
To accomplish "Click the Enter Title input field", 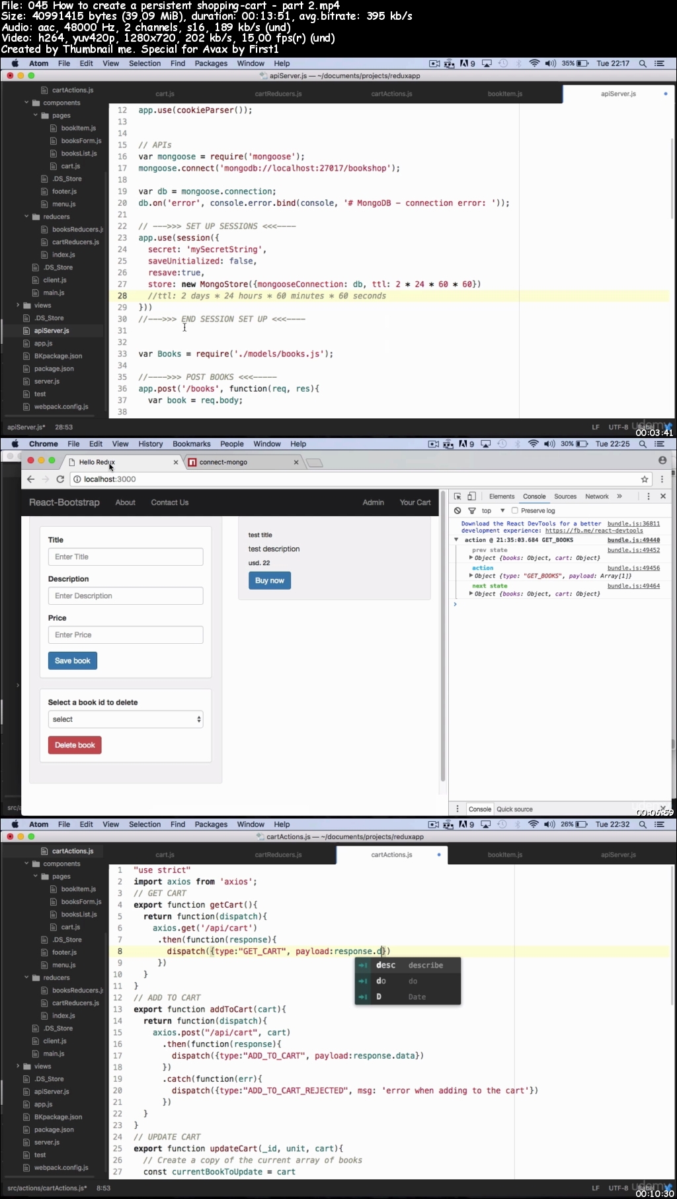I will (126, 557).
